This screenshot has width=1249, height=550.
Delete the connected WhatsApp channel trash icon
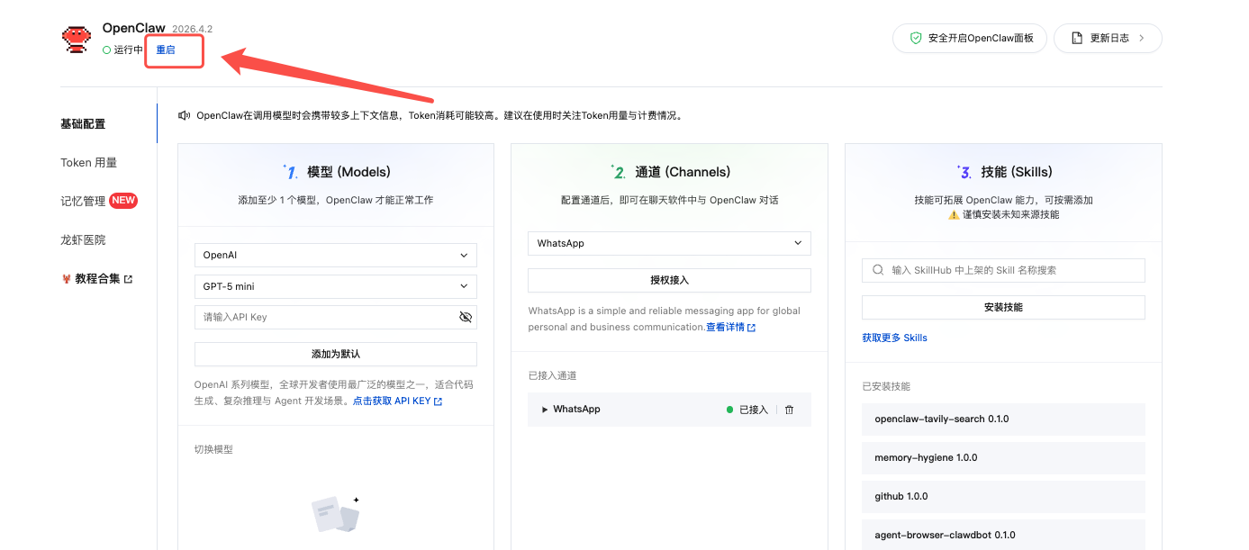pos(789,410)
